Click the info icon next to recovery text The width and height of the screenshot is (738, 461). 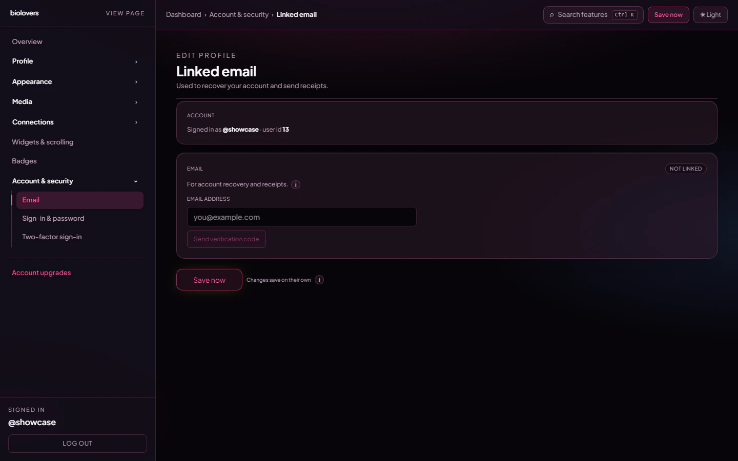click(295, 184)
